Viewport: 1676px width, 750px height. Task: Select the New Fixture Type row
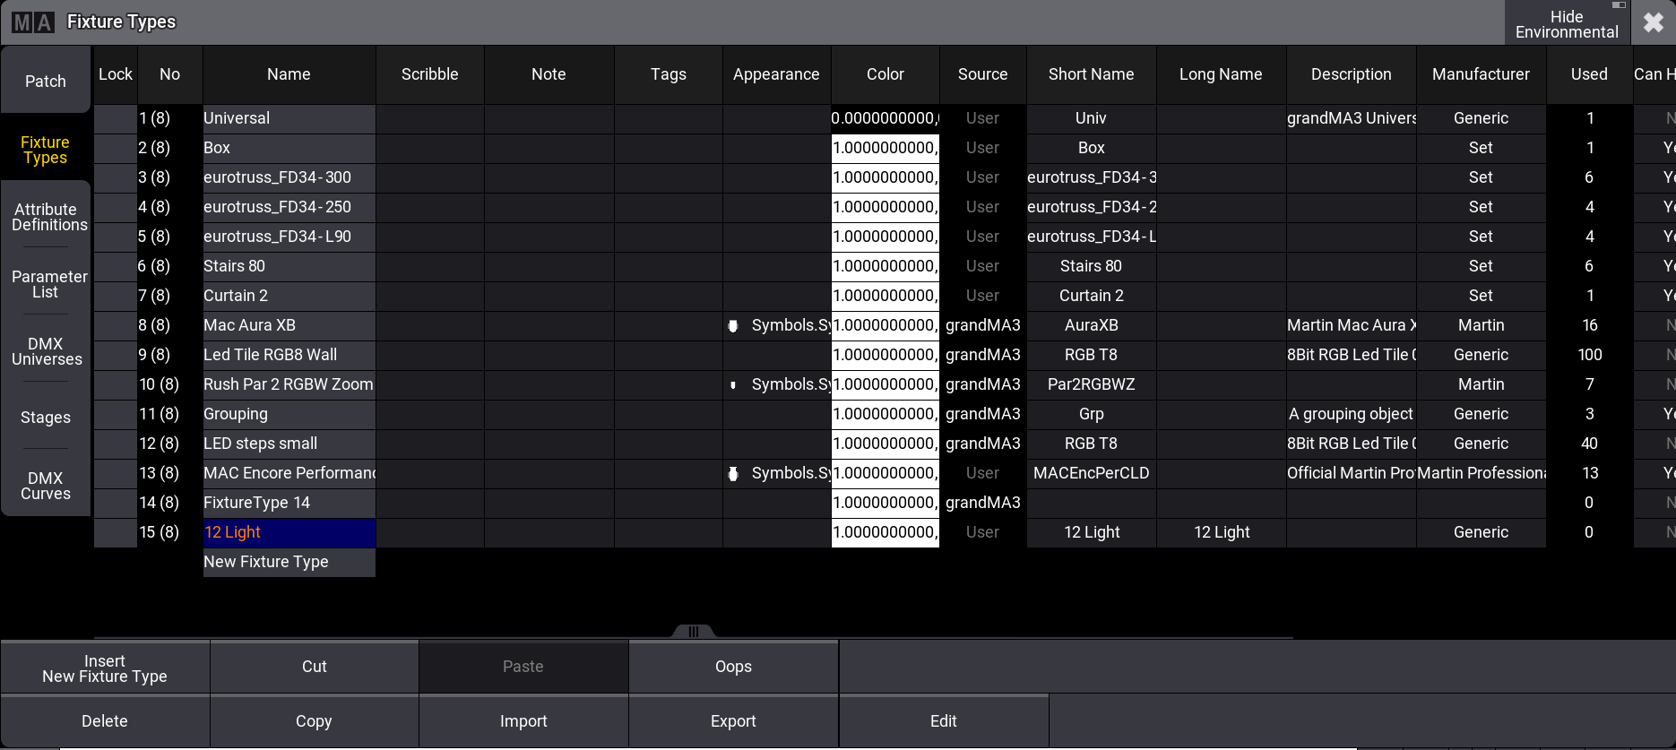tap(289, 562)
